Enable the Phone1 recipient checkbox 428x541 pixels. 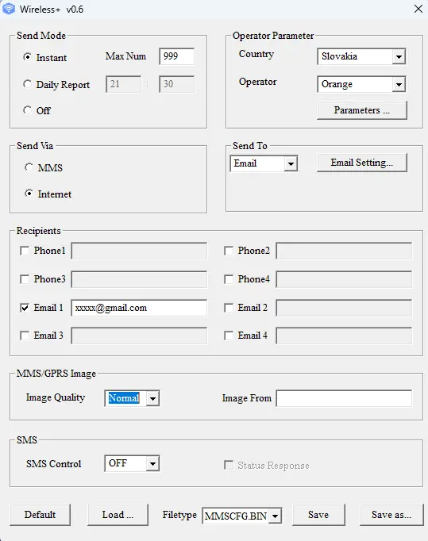click(25, 251)
